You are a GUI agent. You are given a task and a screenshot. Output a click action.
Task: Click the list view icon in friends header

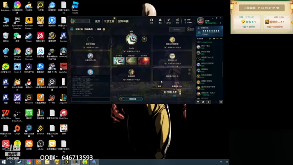tap(217, 38)
